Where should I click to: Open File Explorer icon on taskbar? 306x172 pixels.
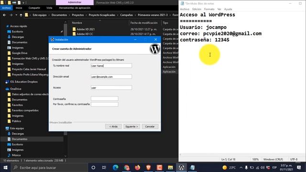tap(170, 168)
